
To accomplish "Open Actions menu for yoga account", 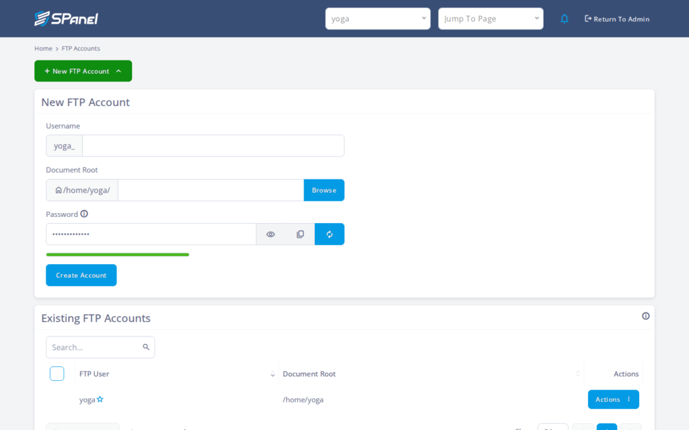I will (614, 399).
